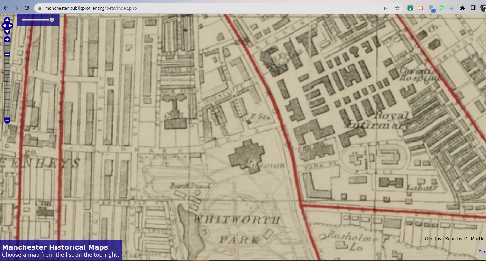
Task: Click the Manchester Historical Maps title
Action: point(55,247)
